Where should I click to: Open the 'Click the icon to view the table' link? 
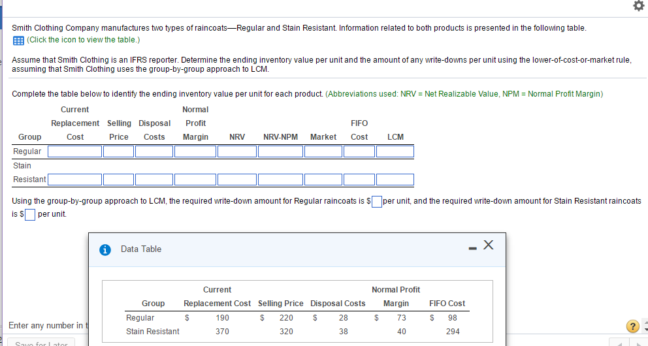click(84, 40)
